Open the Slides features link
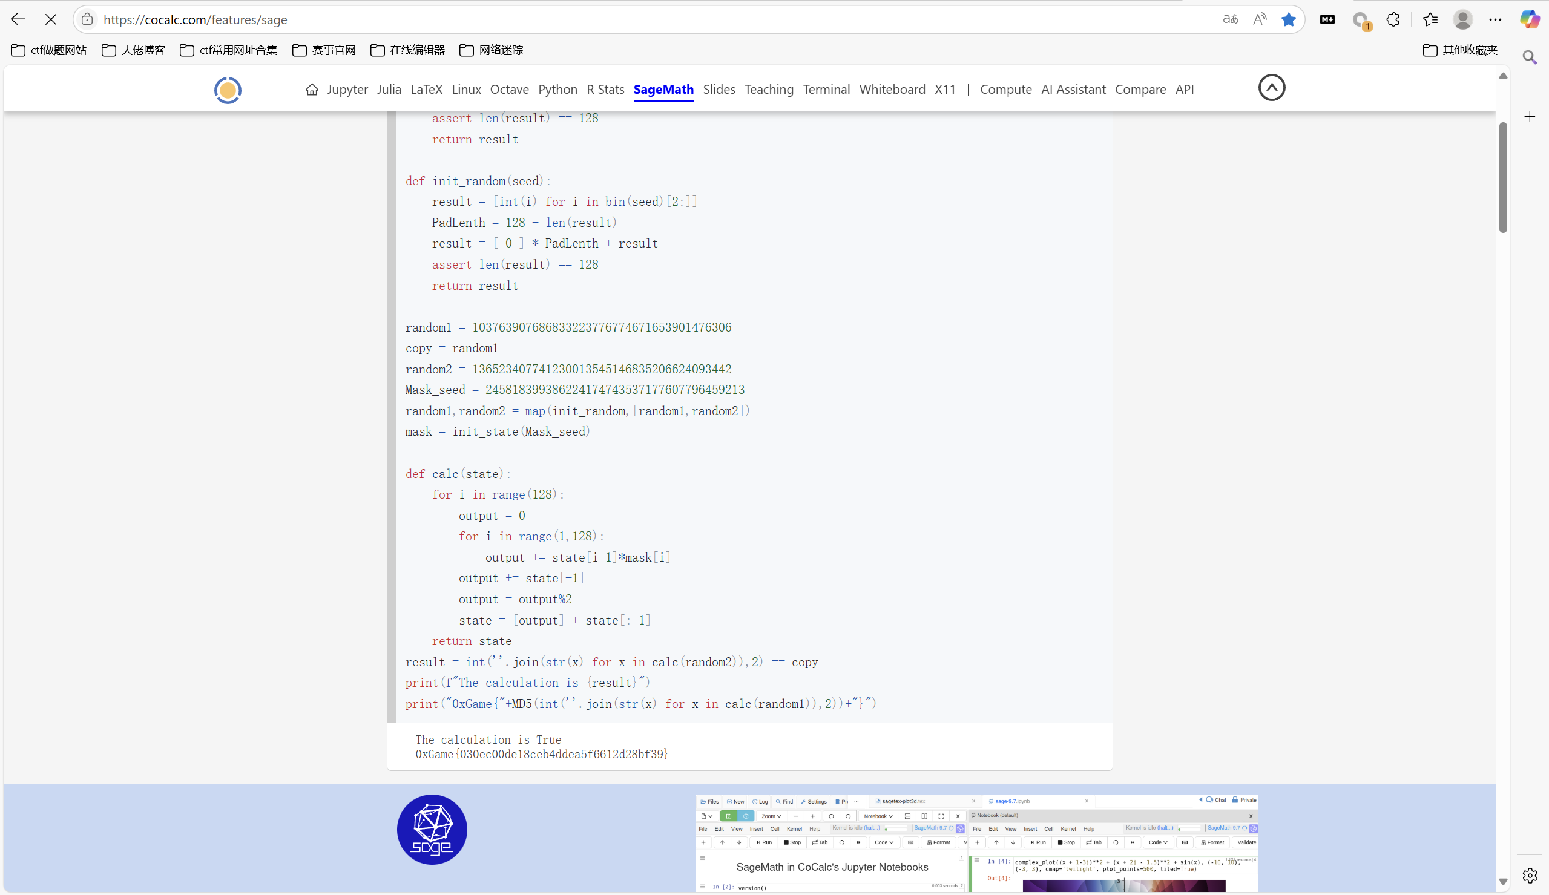The image size is (1549, 895). (719, 90)
